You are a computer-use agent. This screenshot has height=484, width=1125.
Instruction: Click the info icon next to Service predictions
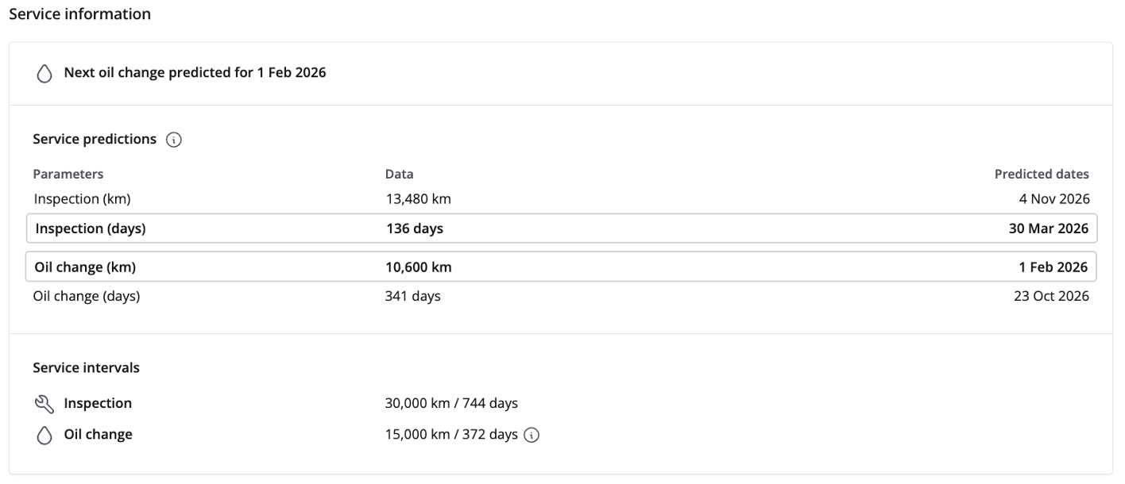174,140
